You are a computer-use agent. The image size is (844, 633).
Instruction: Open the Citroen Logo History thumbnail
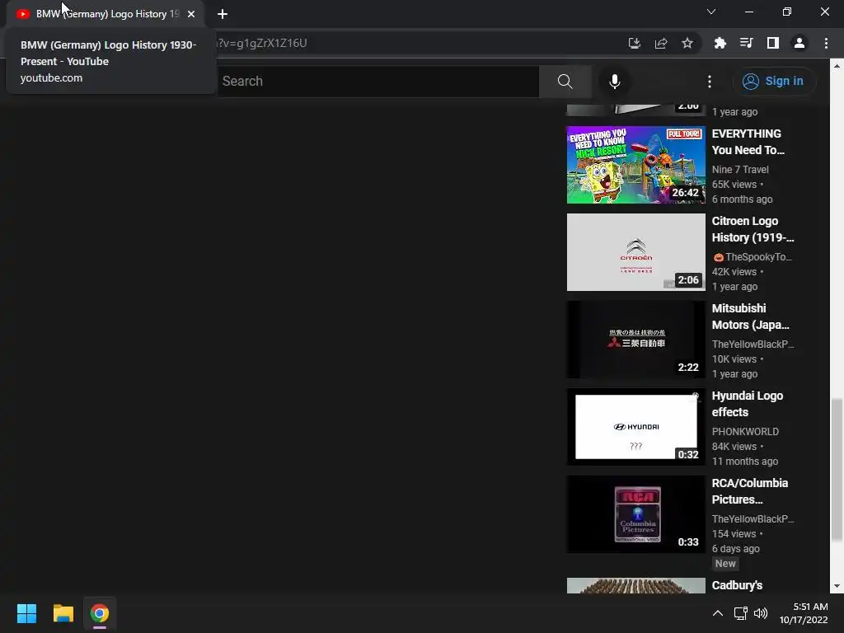pyautogui.click(x=635, y=252)
